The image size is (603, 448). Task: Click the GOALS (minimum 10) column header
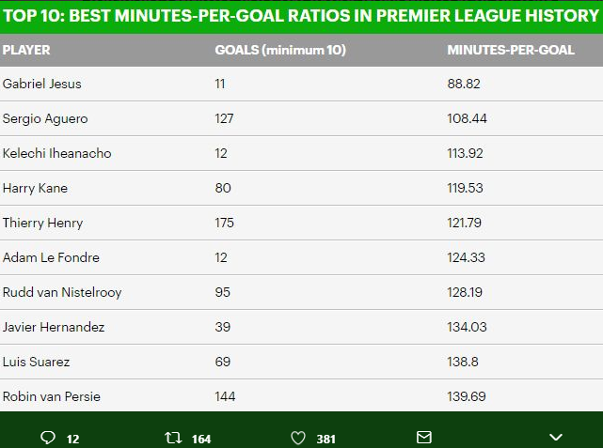[280, 50]
